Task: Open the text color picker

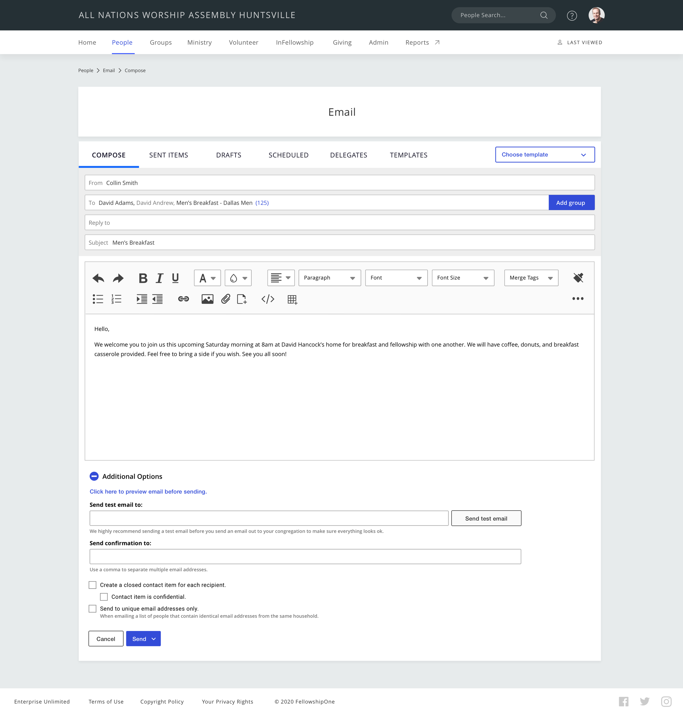Action: click(207, 278)
